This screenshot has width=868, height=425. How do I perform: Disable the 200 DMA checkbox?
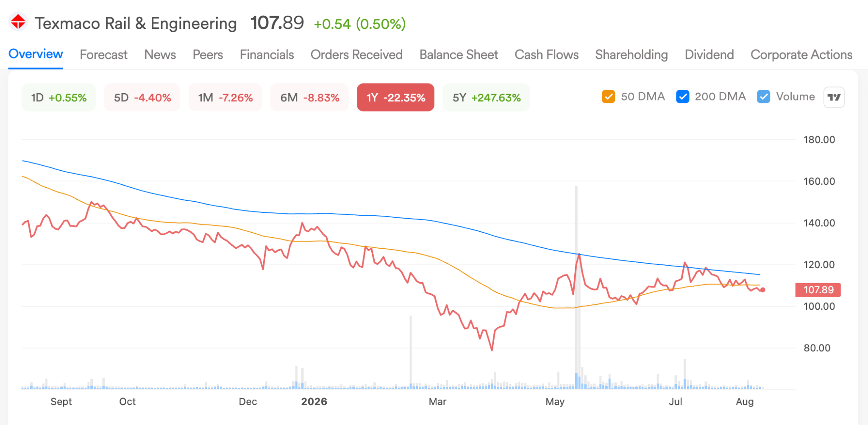[682, 97]
